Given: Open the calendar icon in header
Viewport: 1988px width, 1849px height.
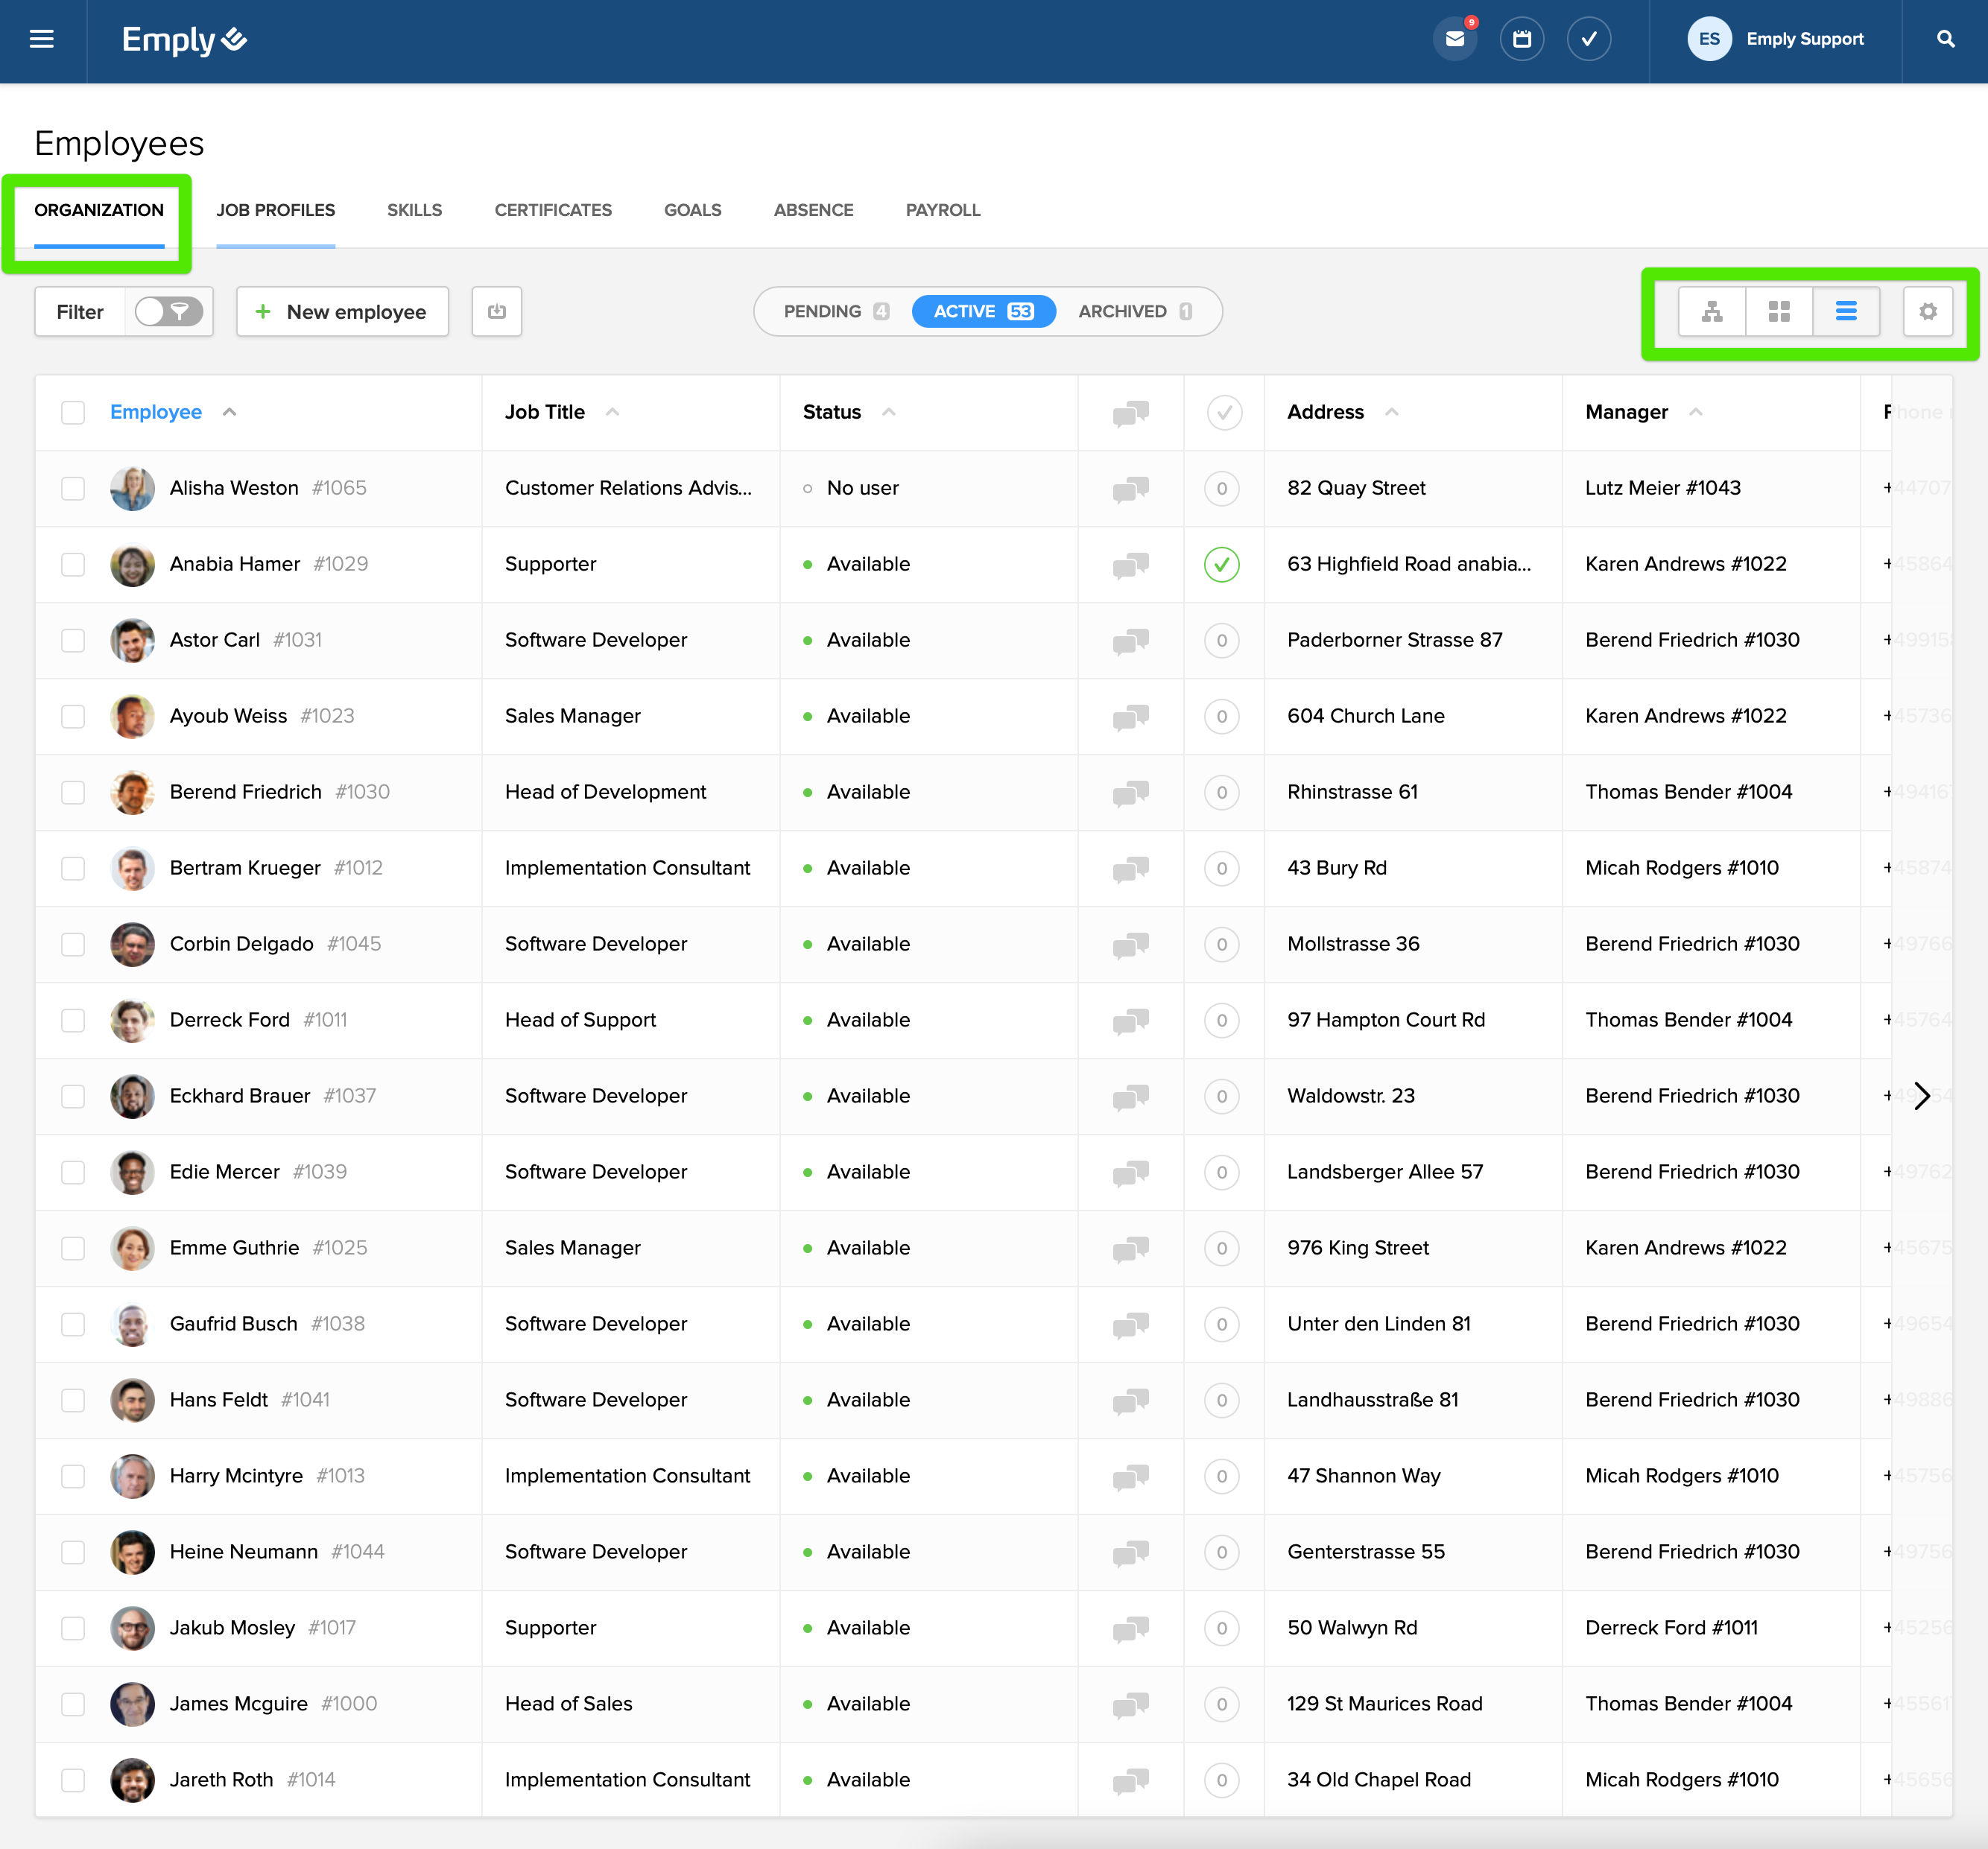Looking at the screenshot, I should tap(1521, 39).
